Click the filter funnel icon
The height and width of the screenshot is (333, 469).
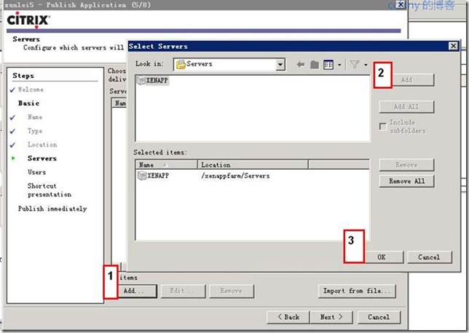355,64
